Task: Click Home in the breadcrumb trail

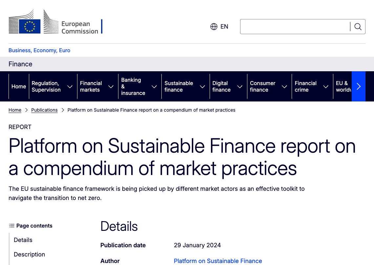Action: point(15,110)
